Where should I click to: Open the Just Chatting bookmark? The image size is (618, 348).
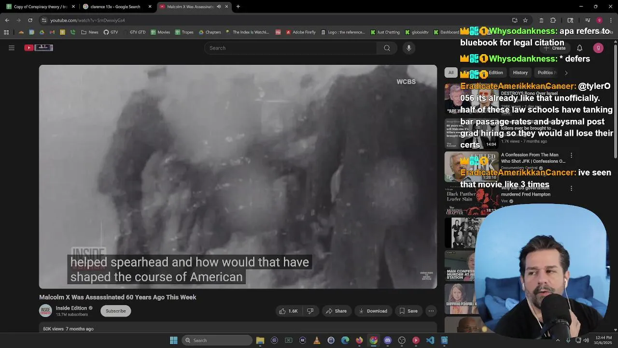click(385, 32)
